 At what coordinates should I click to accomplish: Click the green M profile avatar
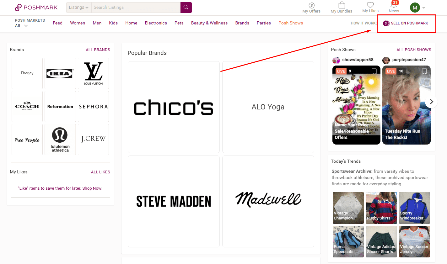tap(415, 8)
